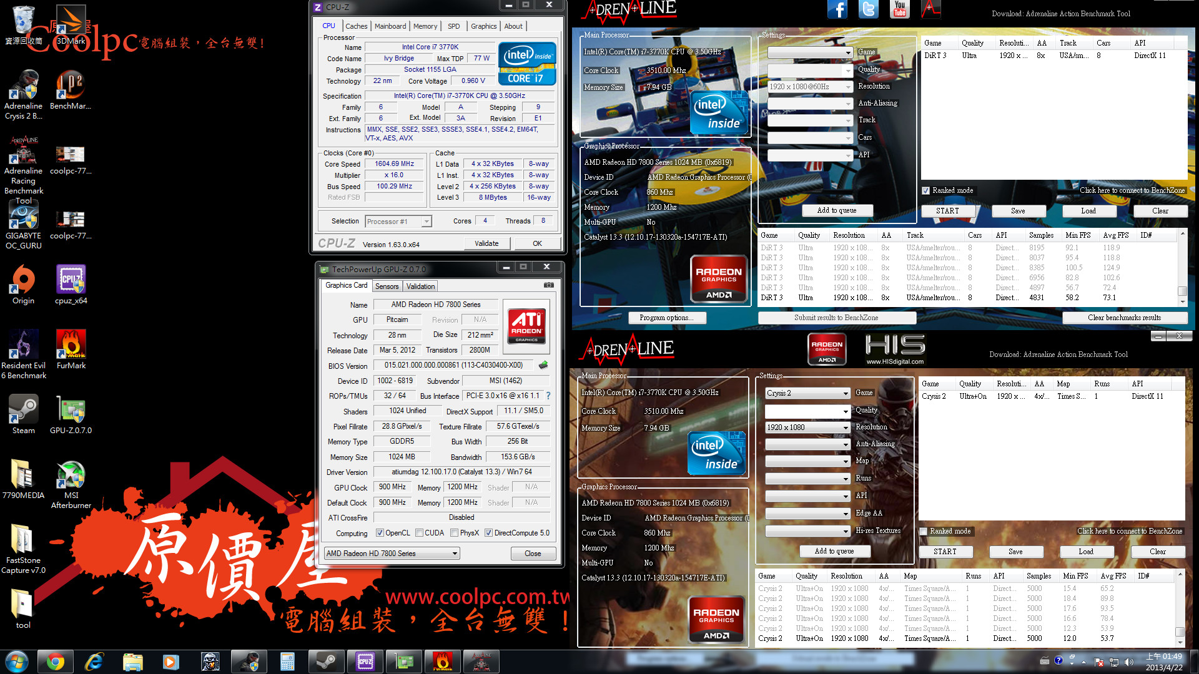Open Crysis 2 Resolution dropdown 1920 x 1080
The width and height of the screenshot is (1199, 674).
click(807, 427)
